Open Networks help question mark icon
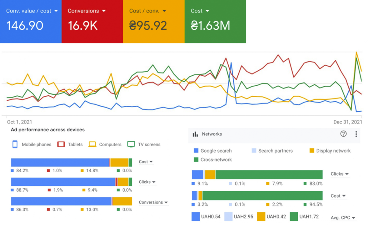The image size is (368, 227). coord(343,134)
